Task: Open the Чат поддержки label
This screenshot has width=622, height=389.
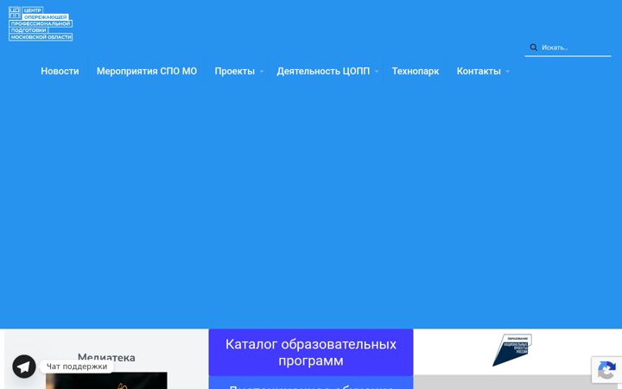Action: (77, 367)
